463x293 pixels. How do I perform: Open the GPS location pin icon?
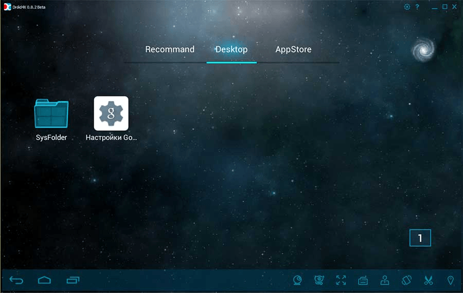[x=450, y=280]
